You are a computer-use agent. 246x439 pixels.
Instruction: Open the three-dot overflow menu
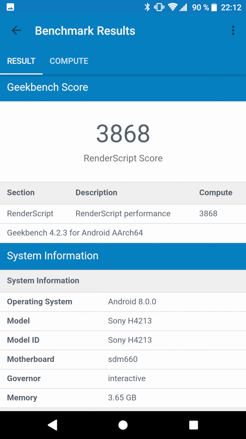click(x=233, y=31)
